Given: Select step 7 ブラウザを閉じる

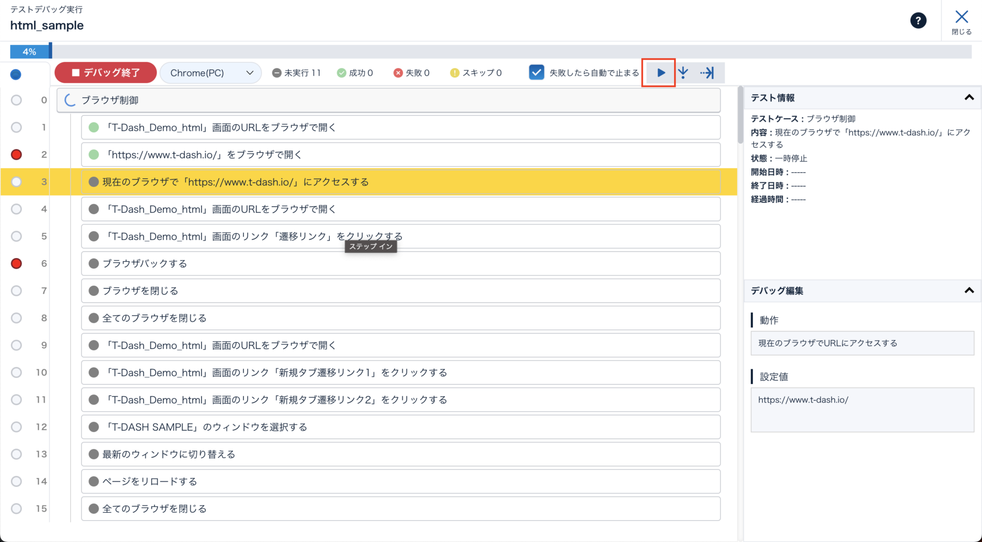Looking at the screenshot, I should coord(400,291).
